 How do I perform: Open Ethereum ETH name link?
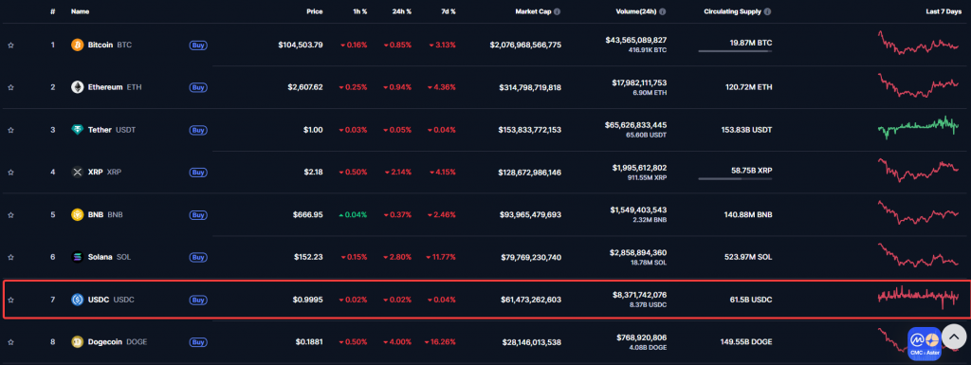tap(115, 87)
